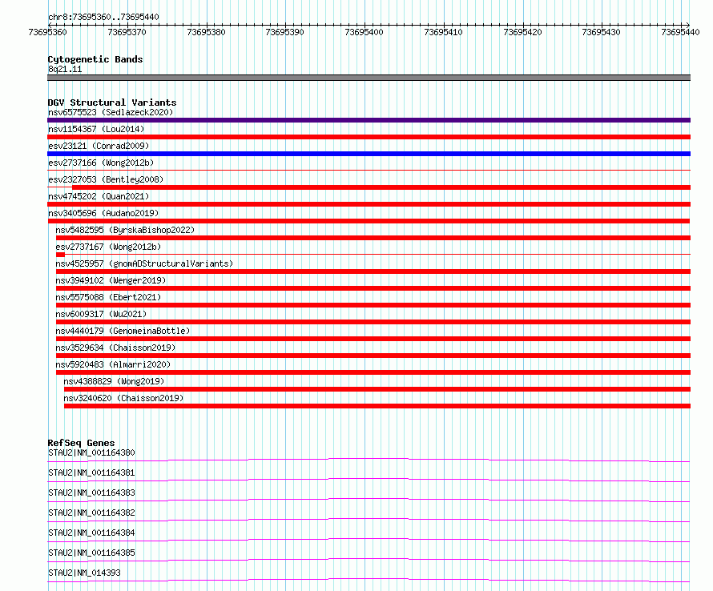713x591 pixels.
Task: Open variant nsv5575088 (Ebert2021) label
Action: (108, 297)
